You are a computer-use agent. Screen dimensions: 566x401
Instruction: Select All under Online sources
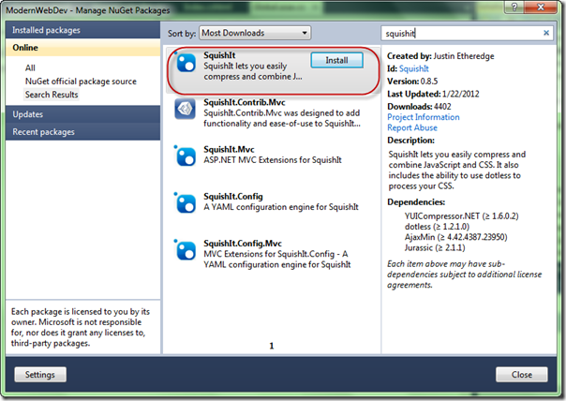pos(31,68)
